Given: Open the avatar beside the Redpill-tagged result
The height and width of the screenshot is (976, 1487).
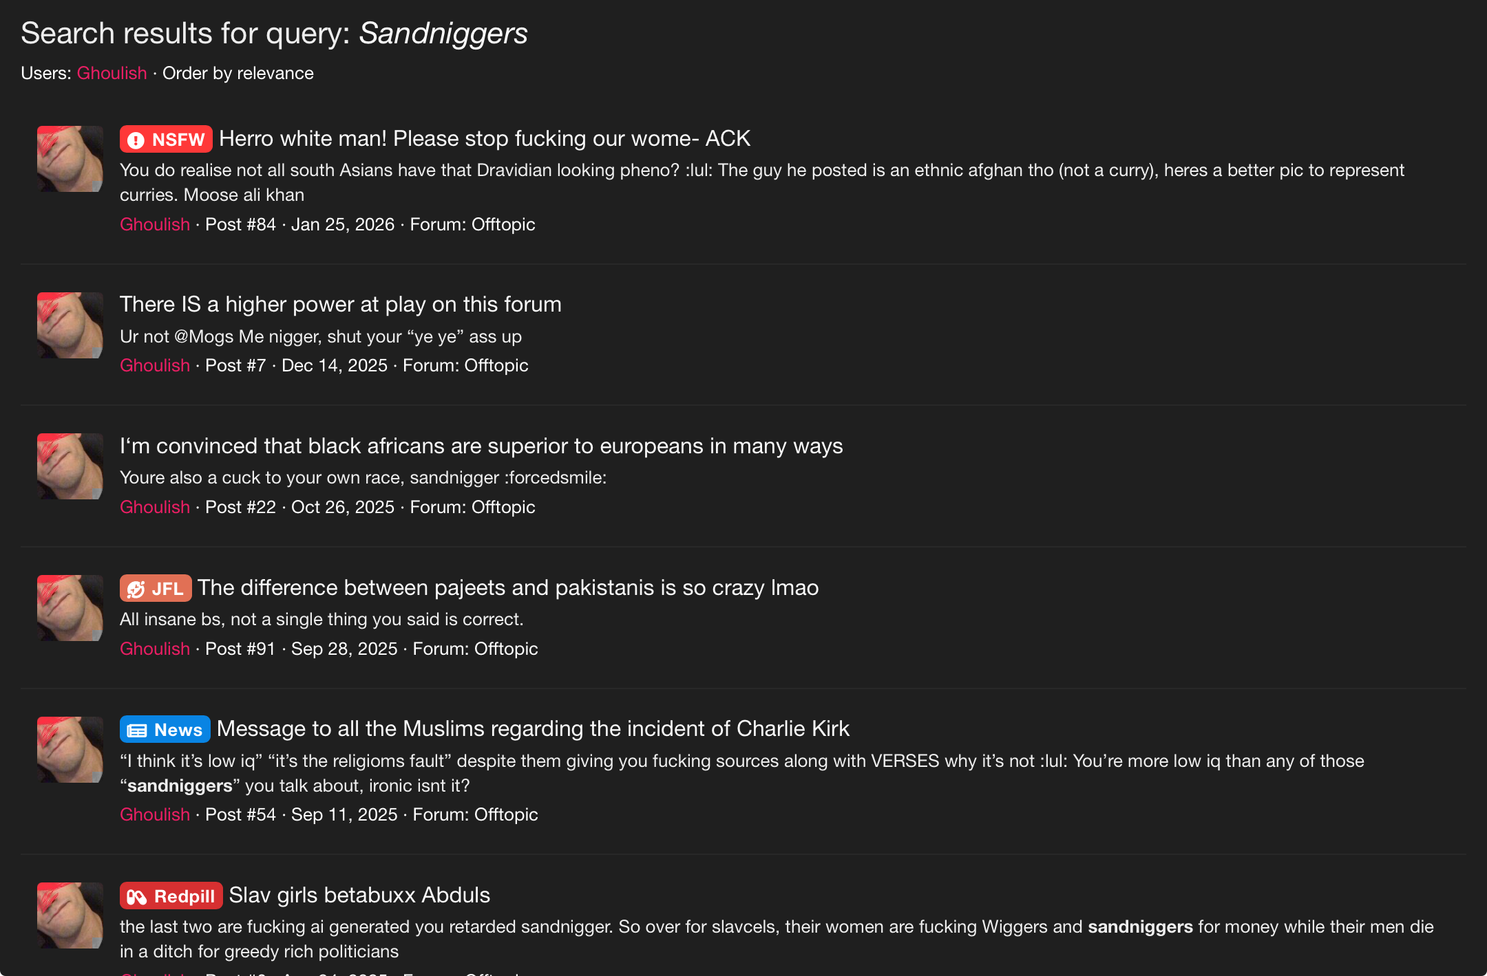Looking at the screenshot, I should click(x=70, y=915).
